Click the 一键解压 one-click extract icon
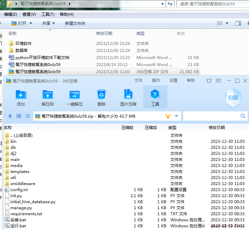The image size is (249, 230). coord(75,95)
